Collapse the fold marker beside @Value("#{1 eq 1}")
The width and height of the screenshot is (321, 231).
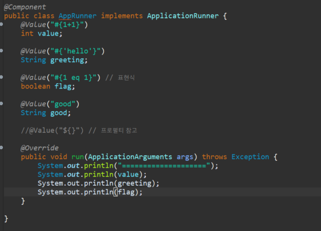click(1, 77)
